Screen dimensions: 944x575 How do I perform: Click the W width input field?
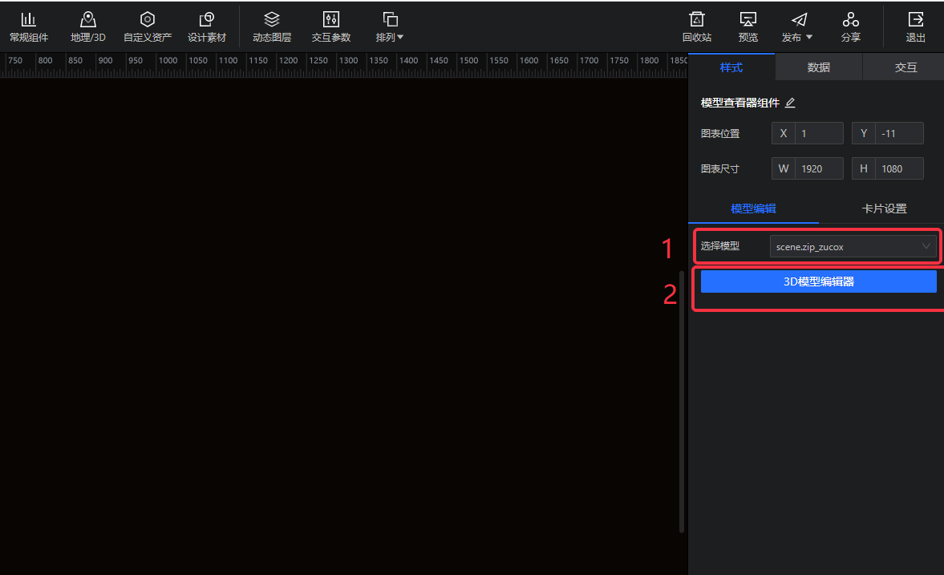[x=819, y=168]
